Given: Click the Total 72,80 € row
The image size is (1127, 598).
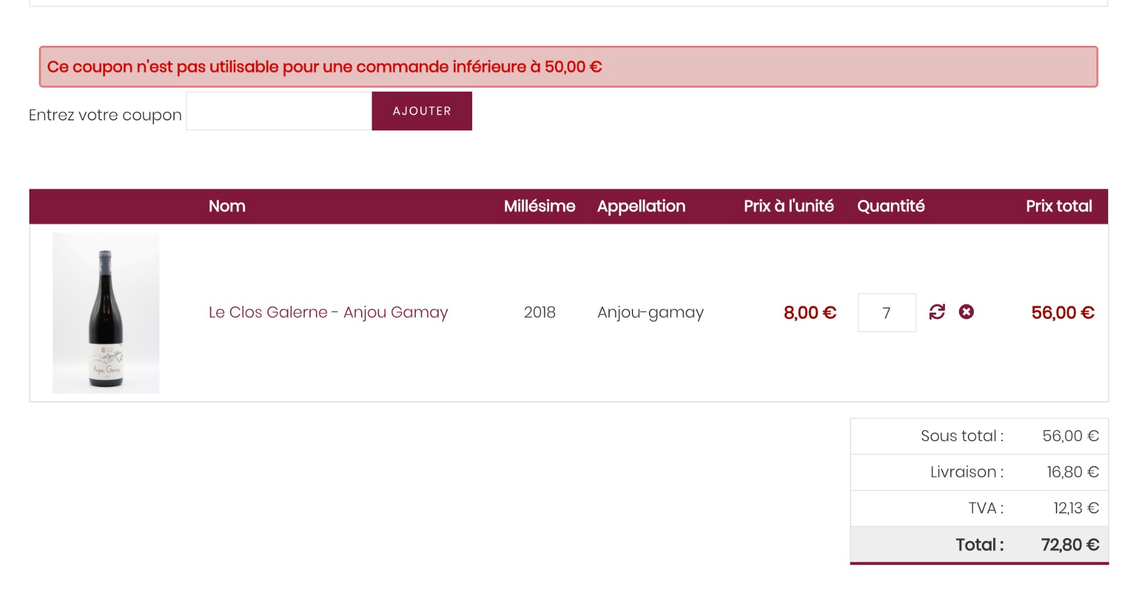Looking at the screenshot, I should click(979, 545).
